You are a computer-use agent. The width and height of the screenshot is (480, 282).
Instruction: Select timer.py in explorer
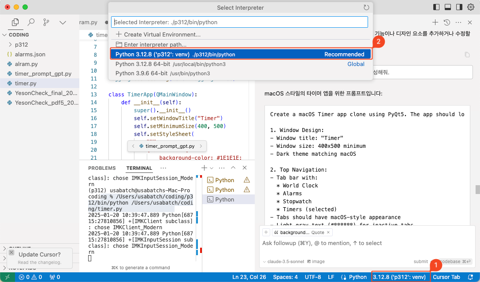[x=40, y=84]
